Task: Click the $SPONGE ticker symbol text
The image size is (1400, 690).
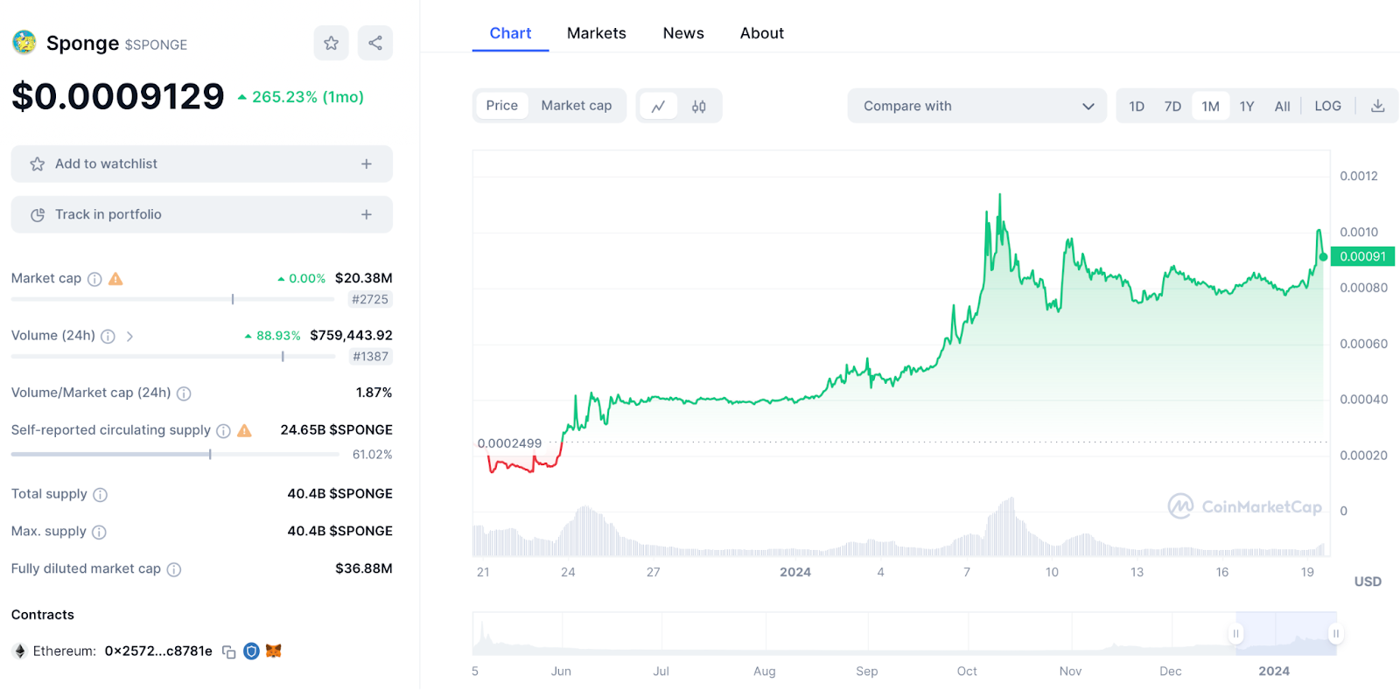Action: tap(156, 45)
